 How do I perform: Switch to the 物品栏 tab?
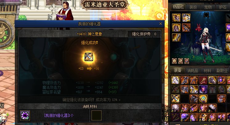[x=178, y=7]
